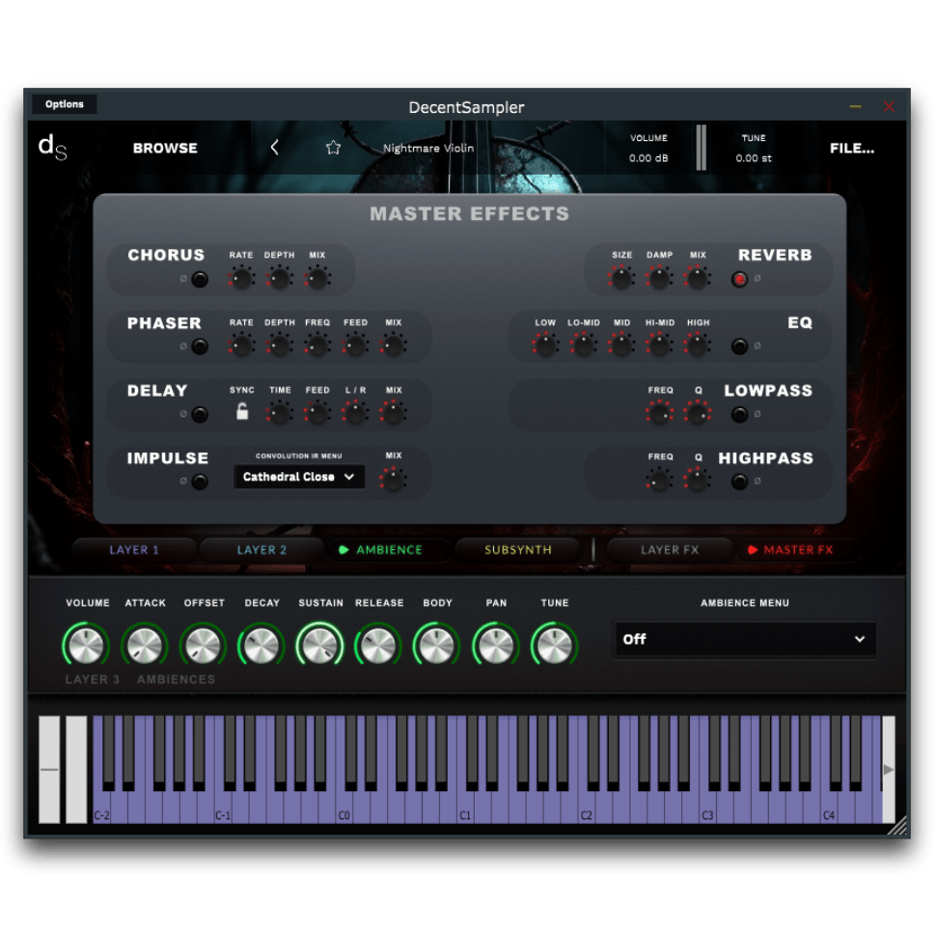Image resolution: width=936 pixels, height=936 pixels.
Task: Click the window resize corner grip
Action: pos(897,825)
